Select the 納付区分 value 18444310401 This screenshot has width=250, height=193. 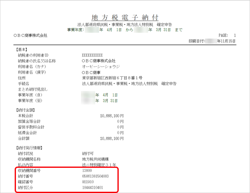(92, 188)
